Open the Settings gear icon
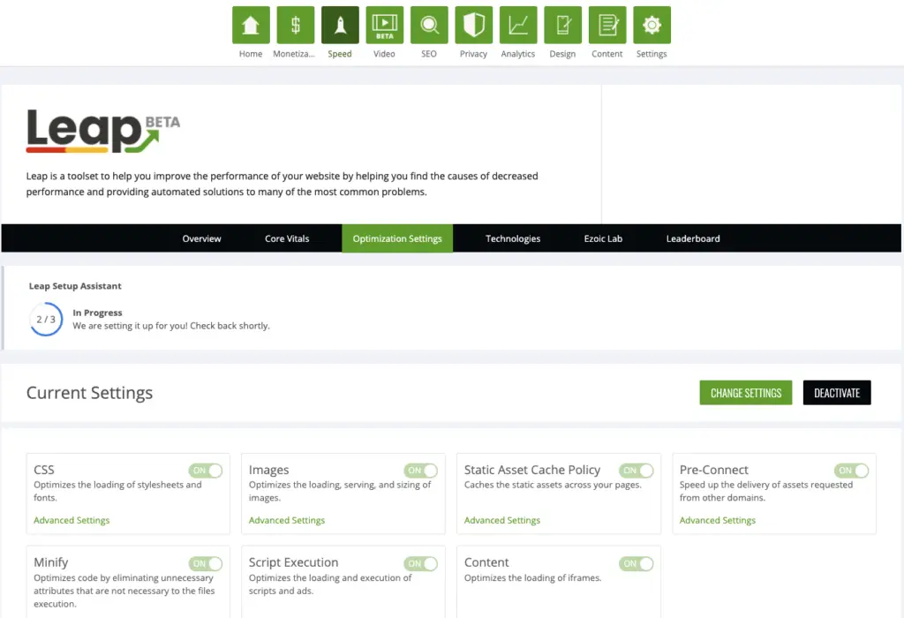The image size is (904, 618). [x=652, y=25]
